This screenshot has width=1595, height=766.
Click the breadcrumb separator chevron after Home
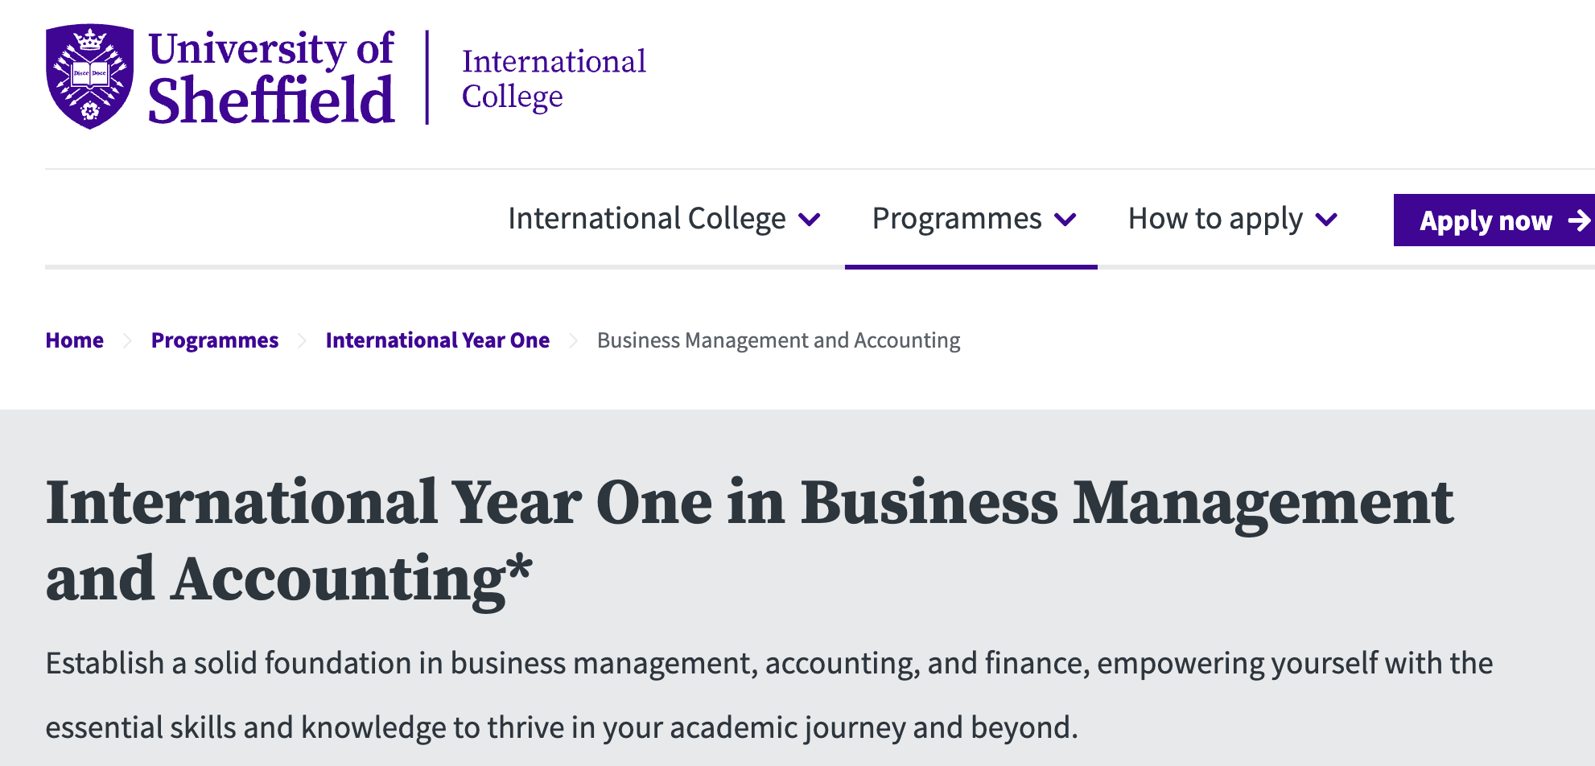(127, 341)
